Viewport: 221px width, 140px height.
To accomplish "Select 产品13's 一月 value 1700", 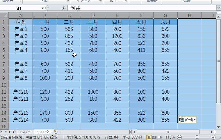I will 45,113.
